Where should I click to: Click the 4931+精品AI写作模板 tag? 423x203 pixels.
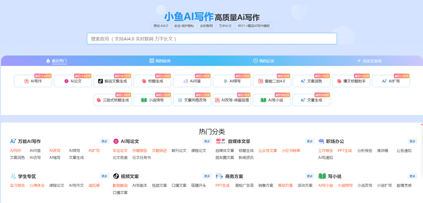(x=253, y=26)
